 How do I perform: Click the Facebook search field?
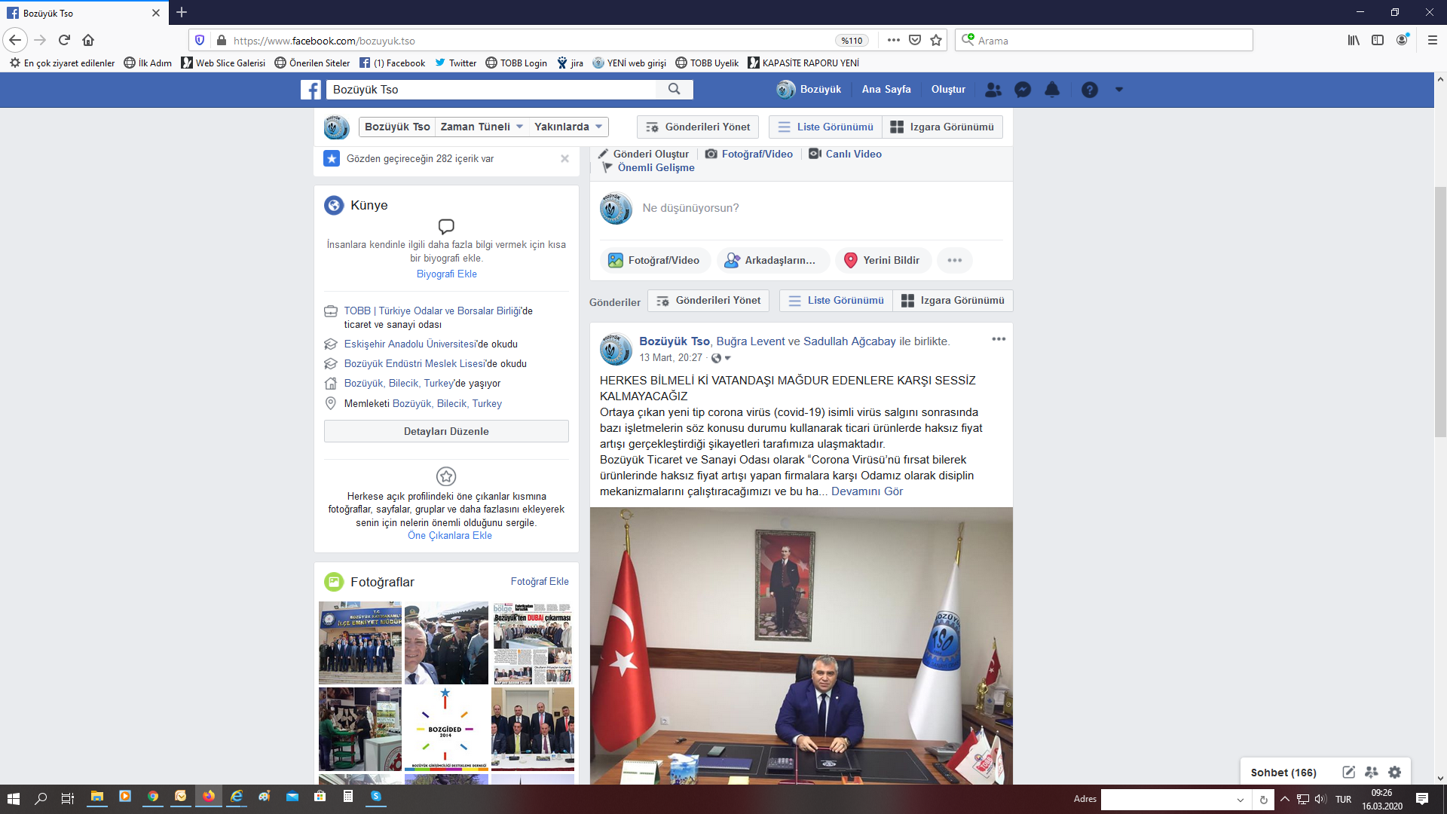491,89
